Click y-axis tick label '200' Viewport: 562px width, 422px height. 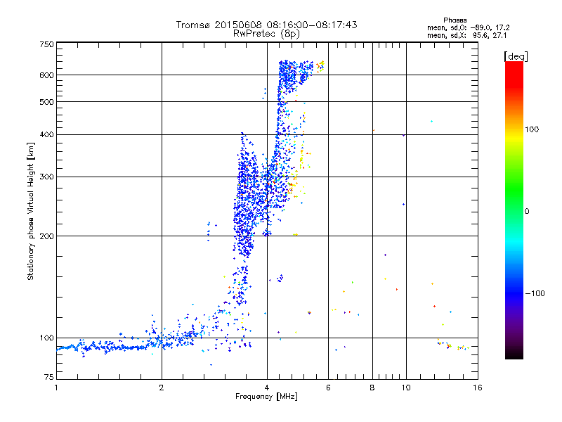coord(46,236)
